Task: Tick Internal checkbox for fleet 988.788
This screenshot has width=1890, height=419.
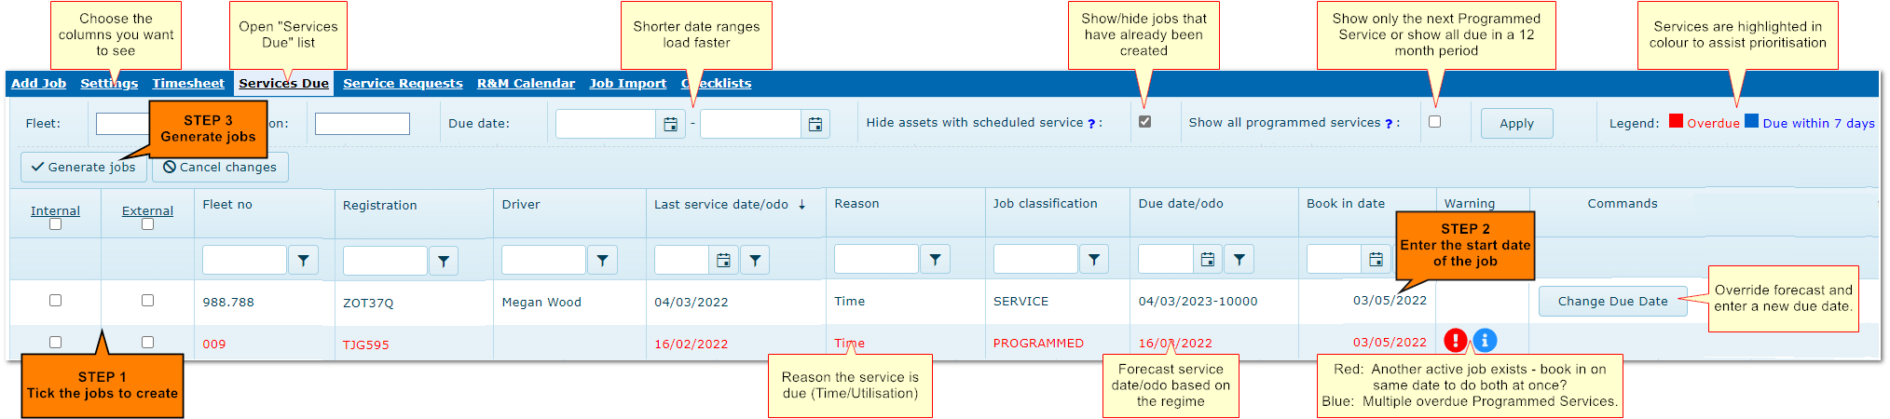Action: (55, 300)
